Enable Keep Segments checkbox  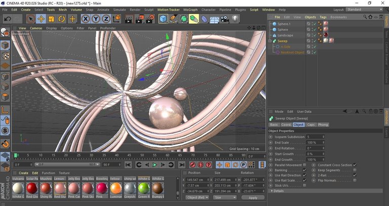355,170
